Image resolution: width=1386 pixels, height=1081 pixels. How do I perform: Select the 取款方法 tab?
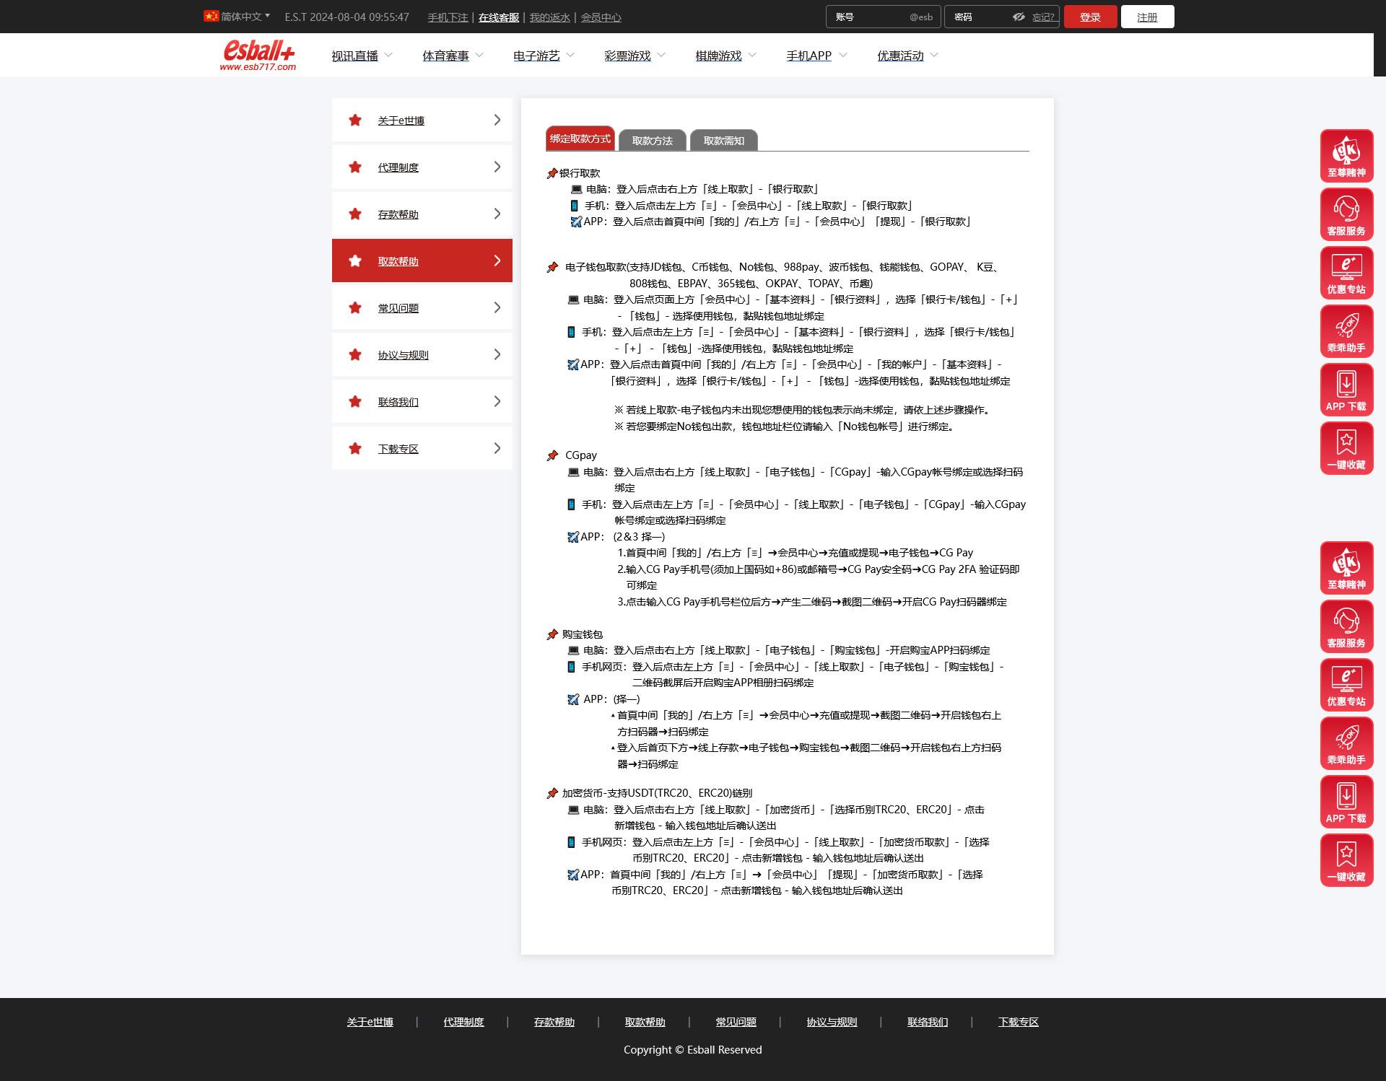pos(653,139)
